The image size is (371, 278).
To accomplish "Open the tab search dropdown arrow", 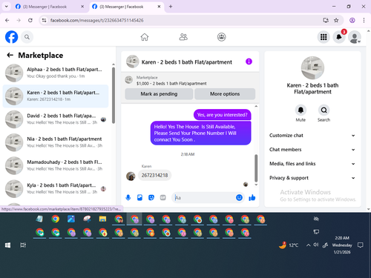I will tap(7, 7).
